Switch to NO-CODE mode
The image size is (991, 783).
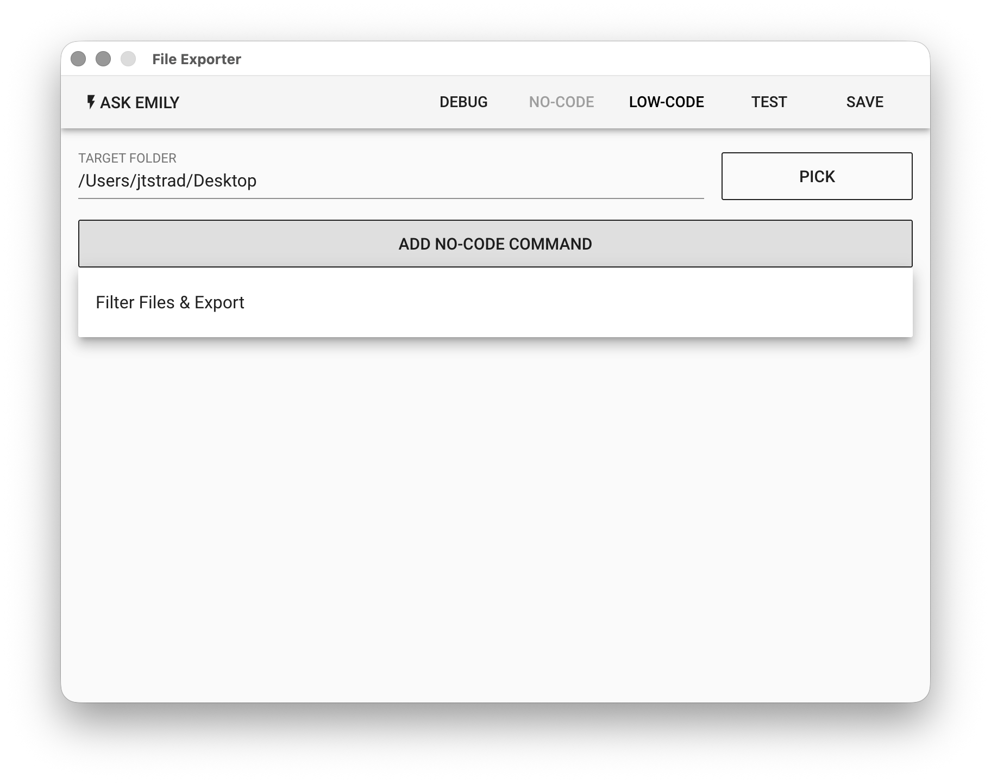561,102
